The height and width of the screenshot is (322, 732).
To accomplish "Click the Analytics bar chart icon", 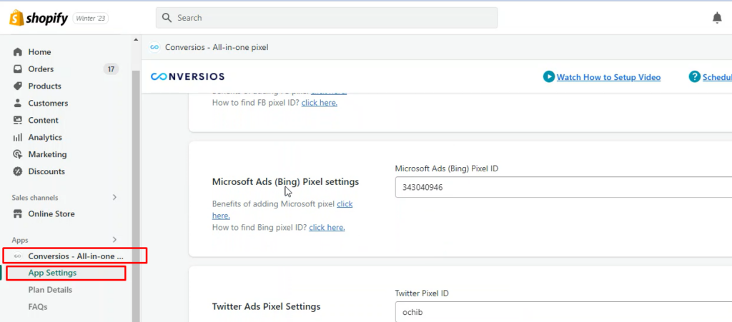I will click(18, 138).
